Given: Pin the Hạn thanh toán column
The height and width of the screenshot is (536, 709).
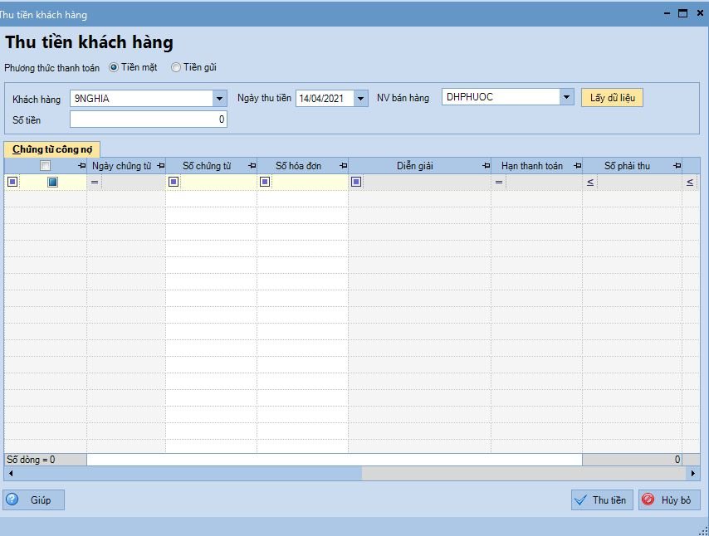Looking at the screenshot, I should click(578, 166).
